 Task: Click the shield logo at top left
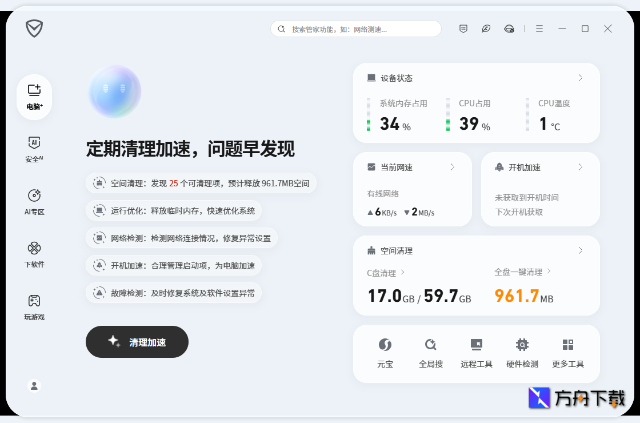tap(34, 29)
